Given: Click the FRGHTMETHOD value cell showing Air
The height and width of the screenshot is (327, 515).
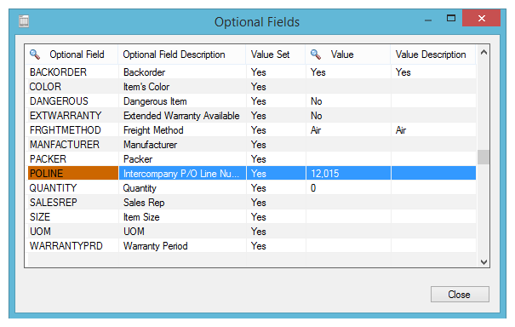Looking at the screenshot, I should (x=348, y=129).
